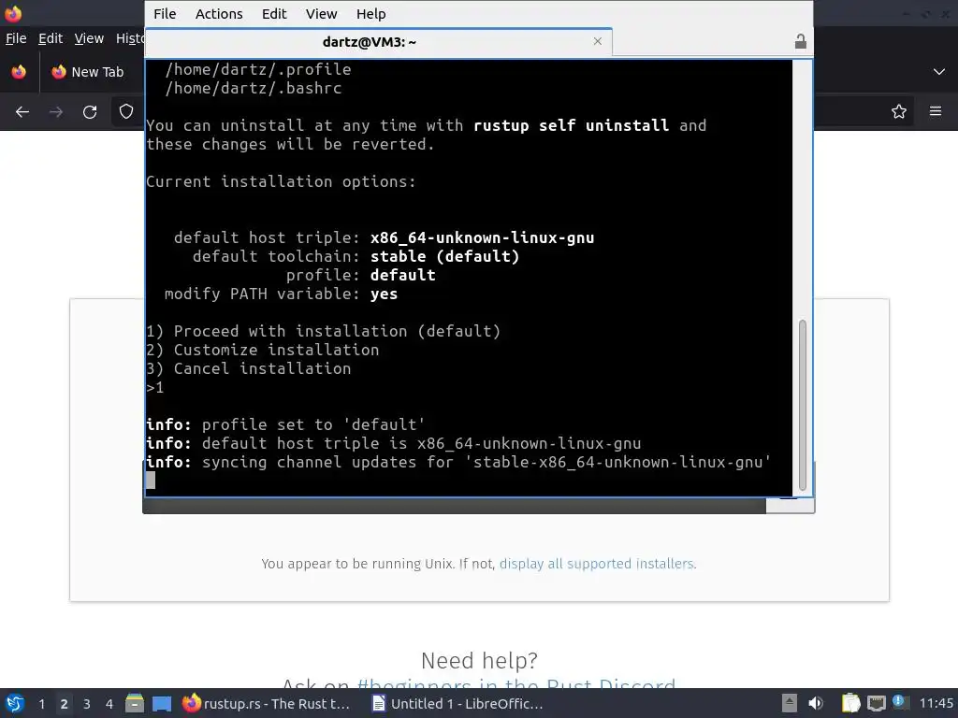Switch to workspace 2

[x=65, y=704]
